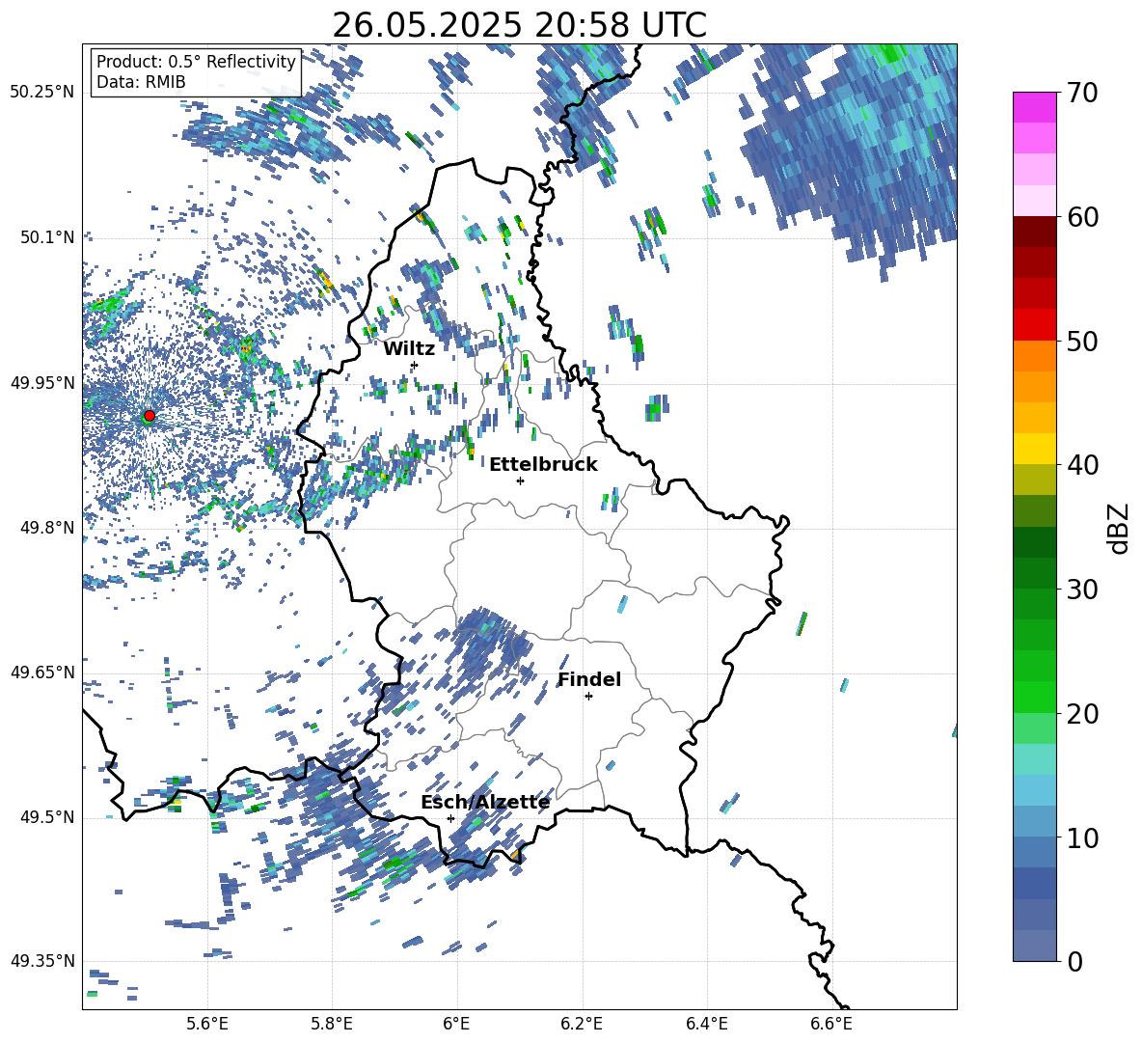Click the colorbar tick label 20
The width and height of the screenshot is (1142, 1043).
1082,714
